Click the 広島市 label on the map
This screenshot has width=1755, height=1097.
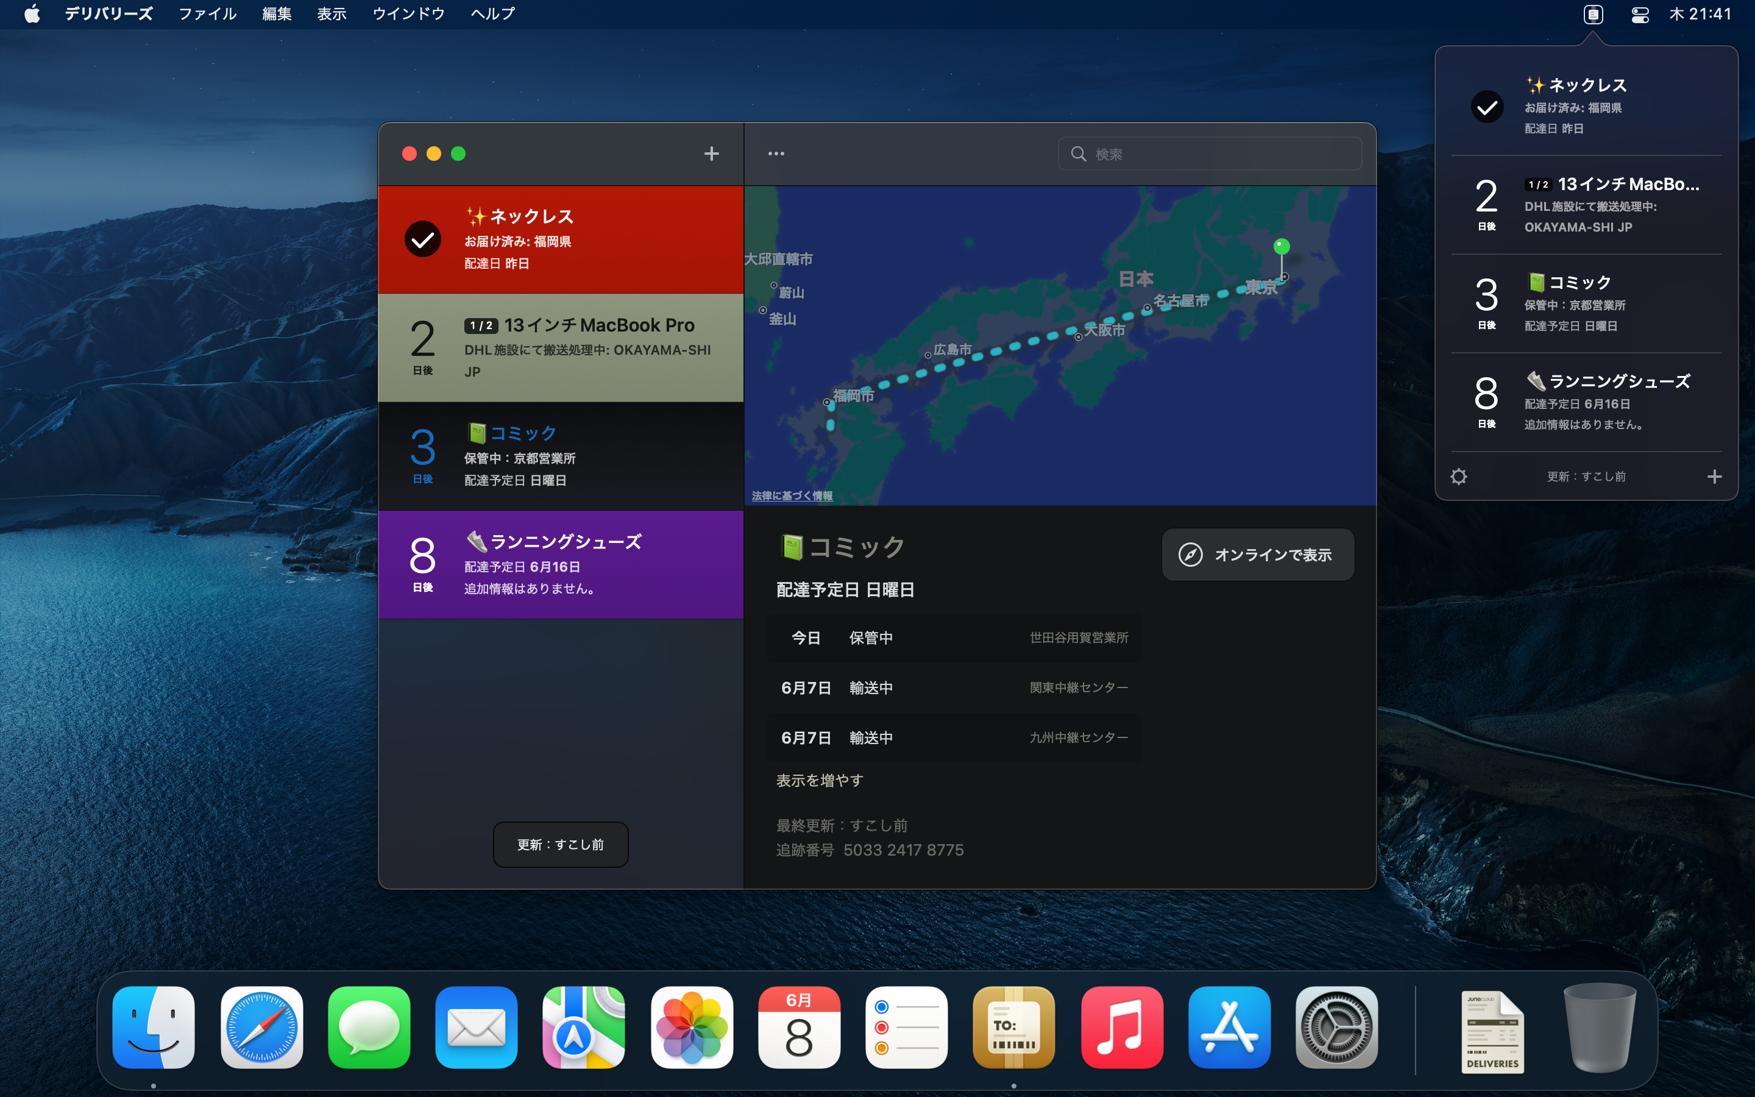pyautogui.click(x=952, y=350)
